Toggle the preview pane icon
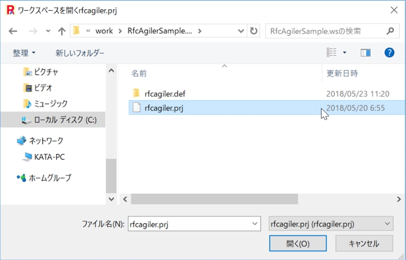Screen dimensions: 406x260 click(x=366, y=53)
